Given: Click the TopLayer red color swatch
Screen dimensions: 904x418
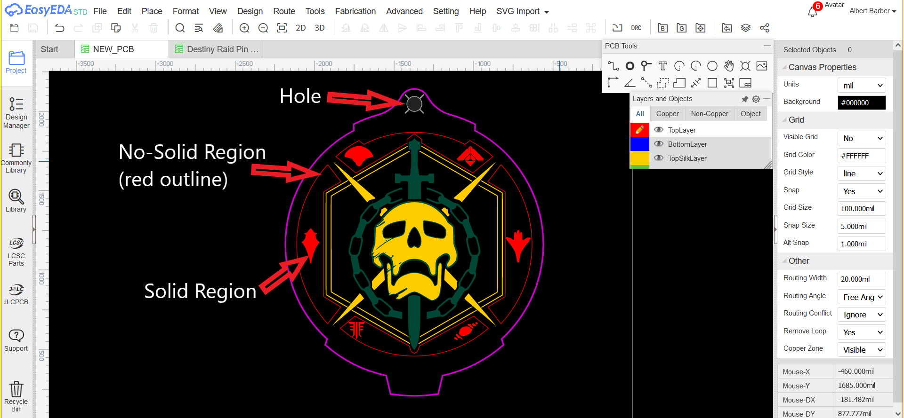Looking at the screenshot, I should tap(640, 130).
